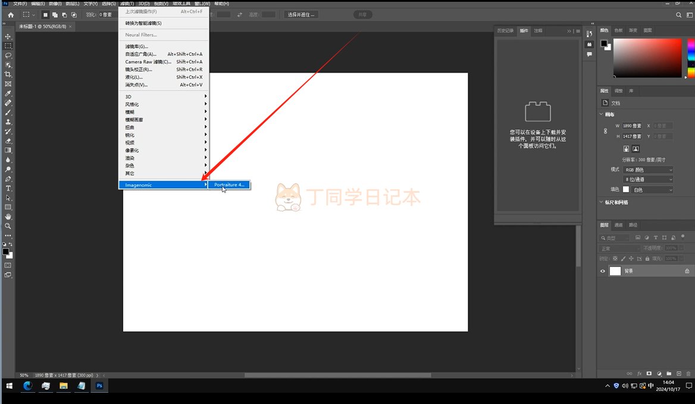Switch to the 通道 channels tab
This screenshot has height=404, width=695.
tap(619, 225)
